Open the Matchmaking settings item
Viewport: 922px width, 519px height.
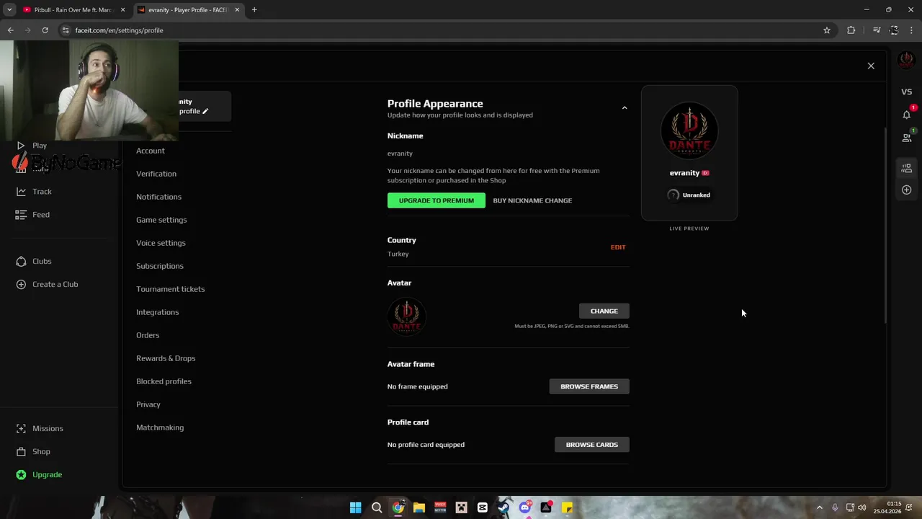[160, 427]
